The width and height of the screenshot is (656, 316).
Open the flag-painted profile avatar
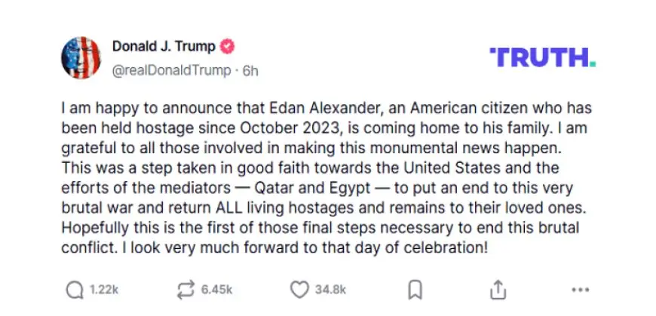click(x=81, y=58)
